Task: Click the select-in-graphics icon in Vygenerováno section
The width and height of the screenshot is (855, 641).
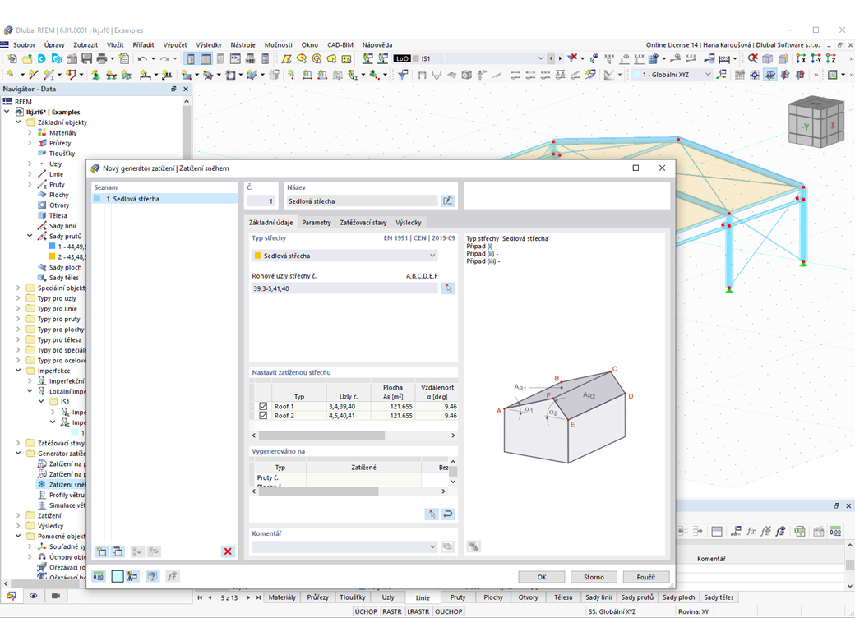Action: click(x=432, y=514)
